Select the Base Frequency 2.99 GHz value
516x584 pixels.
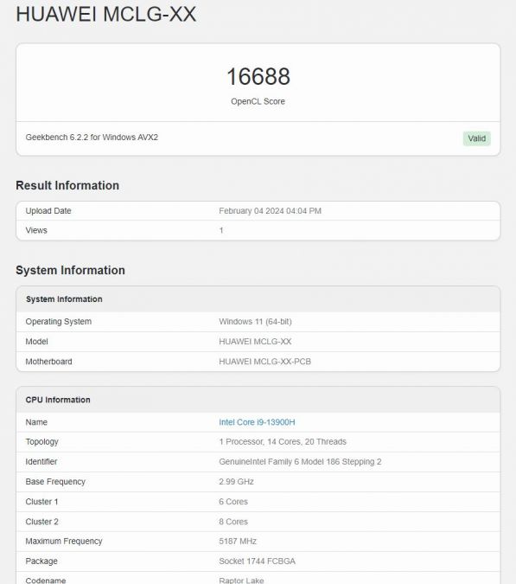click(236, 482)
